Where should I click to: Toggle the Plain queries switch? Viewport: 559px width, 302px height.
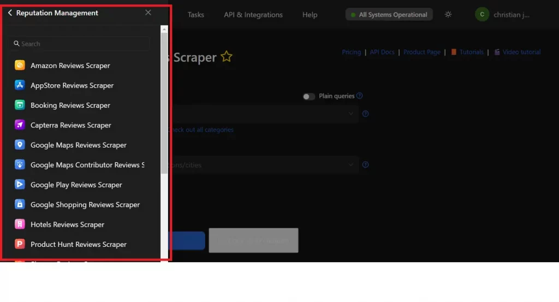tap(309, 97)
